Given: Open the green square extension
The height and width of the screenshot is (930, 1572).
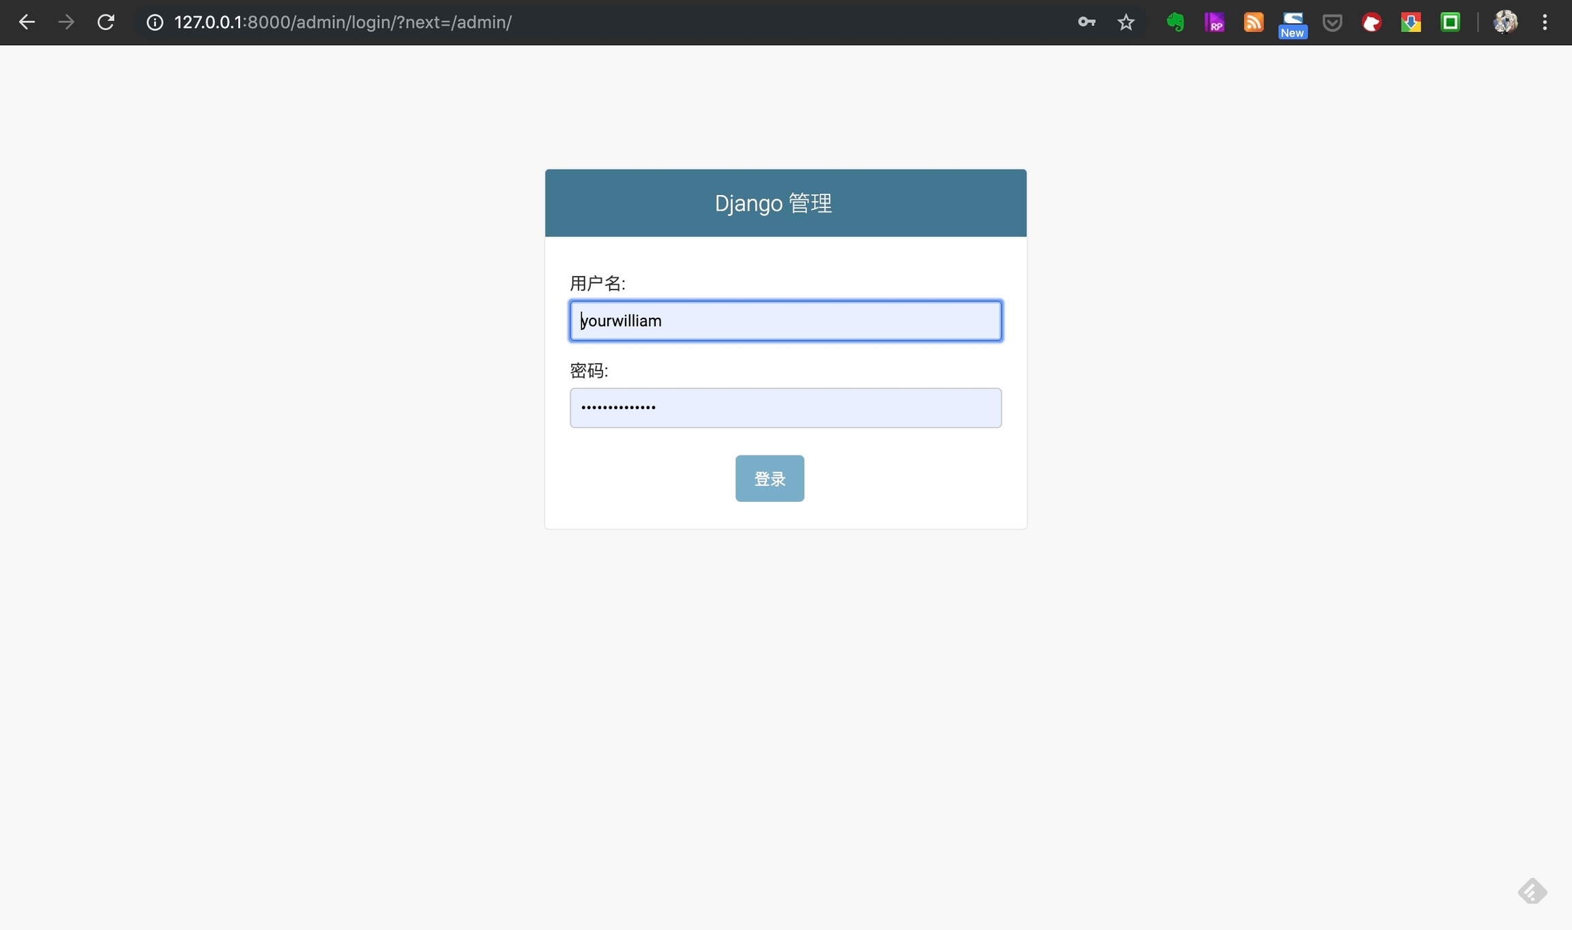Looking at the screenshot, I should tap(1450, 22).
